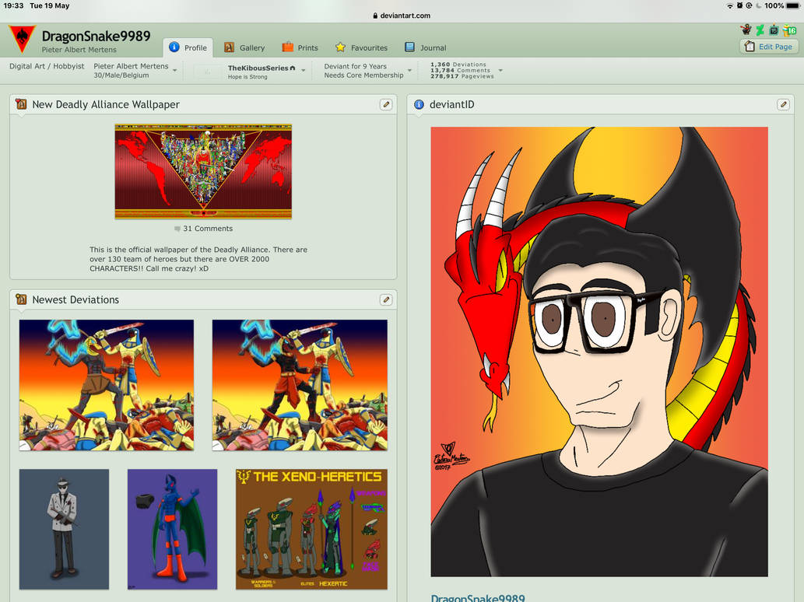Click the pencil icon on Newest Deviations
The height and width of the screenshot is (602, 804).
click(386, 299)
